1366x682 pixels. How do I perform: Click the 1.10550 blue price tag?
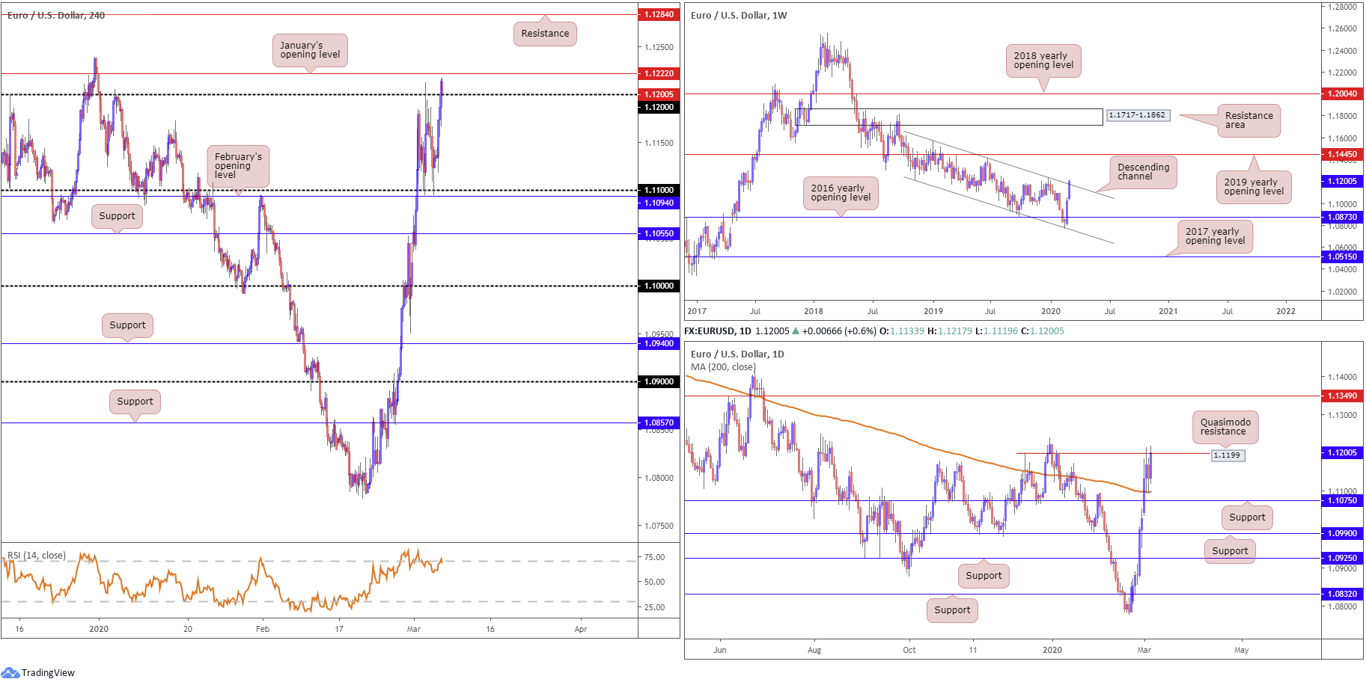[x=659, y=233]
